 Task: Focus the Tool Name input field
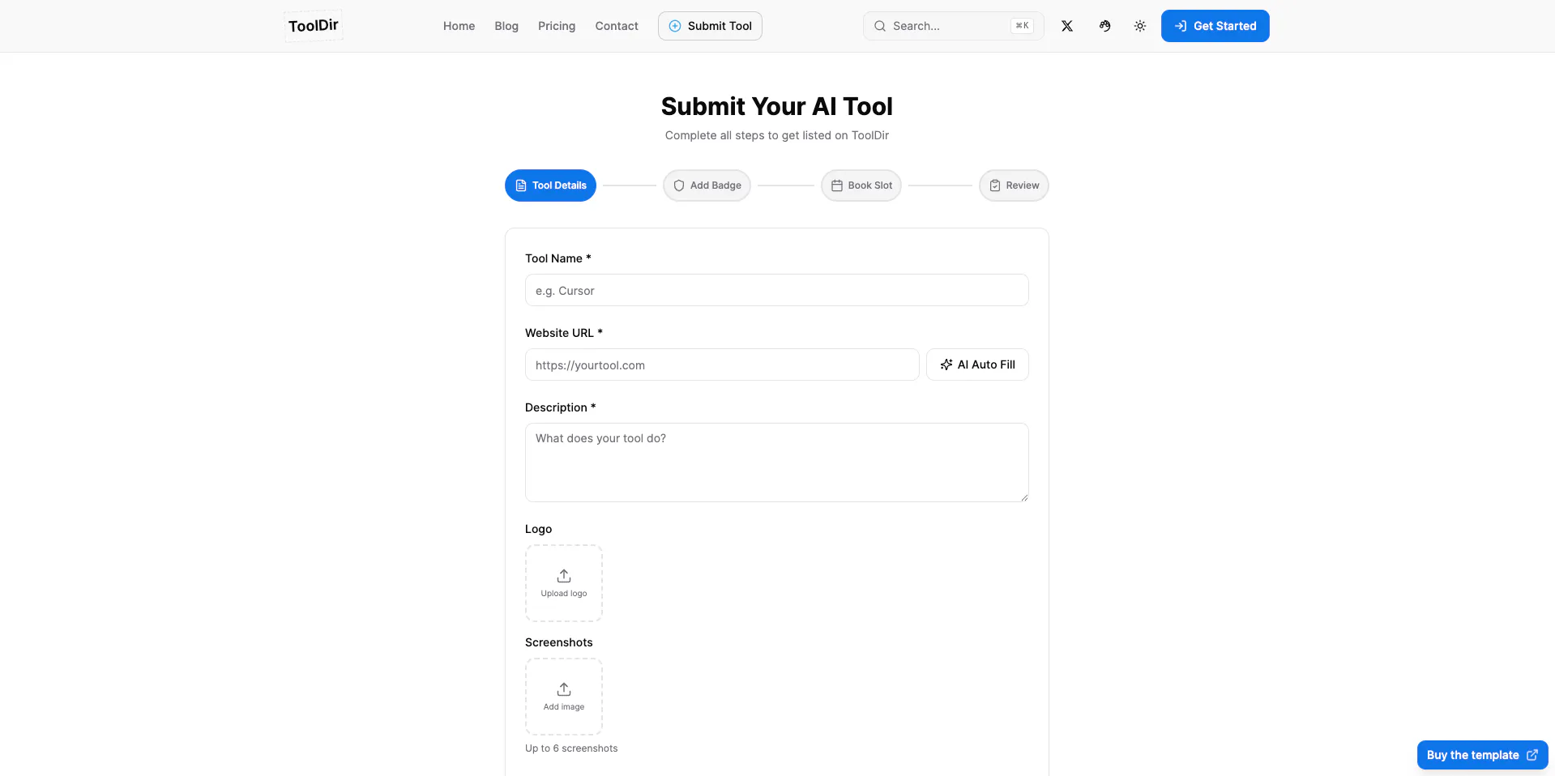(777, 290)
